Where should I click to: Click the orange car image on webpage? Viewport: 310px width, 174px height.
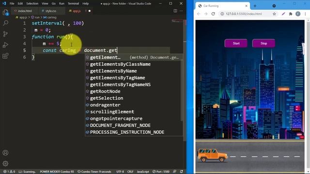pyautogui.click(x=212, y=155)
